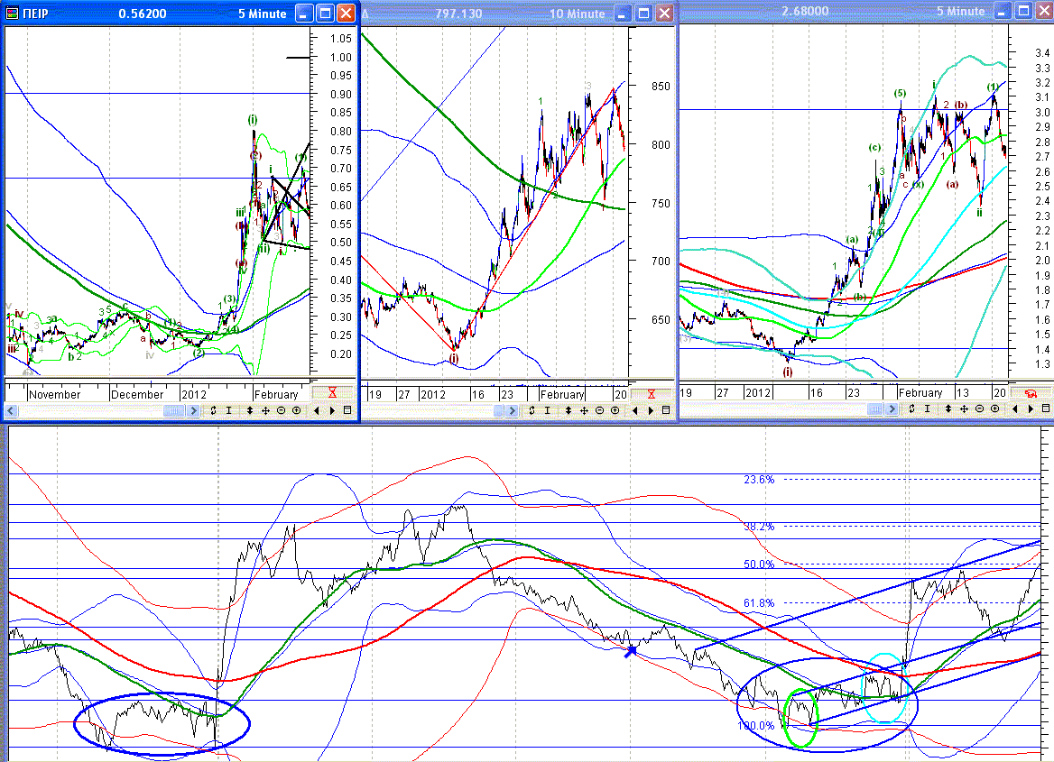Zoom in the 10 Minute chart with plus icon

[615, 410]
